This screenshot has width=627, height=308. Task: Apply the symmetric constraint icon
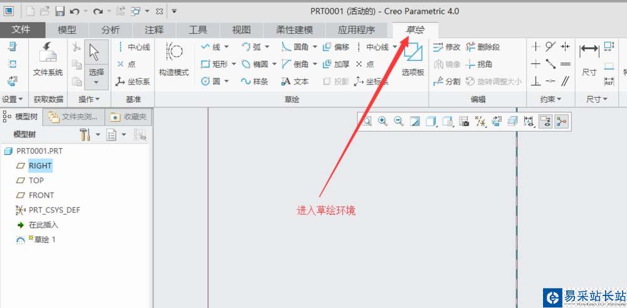(x=565, y=47)
